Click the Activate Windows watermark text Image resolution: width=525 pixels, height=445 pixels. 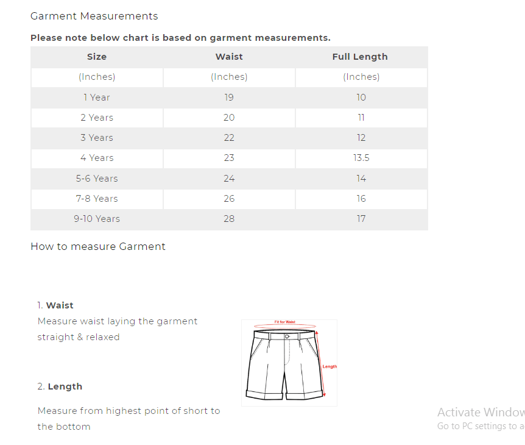coord(481,412)
